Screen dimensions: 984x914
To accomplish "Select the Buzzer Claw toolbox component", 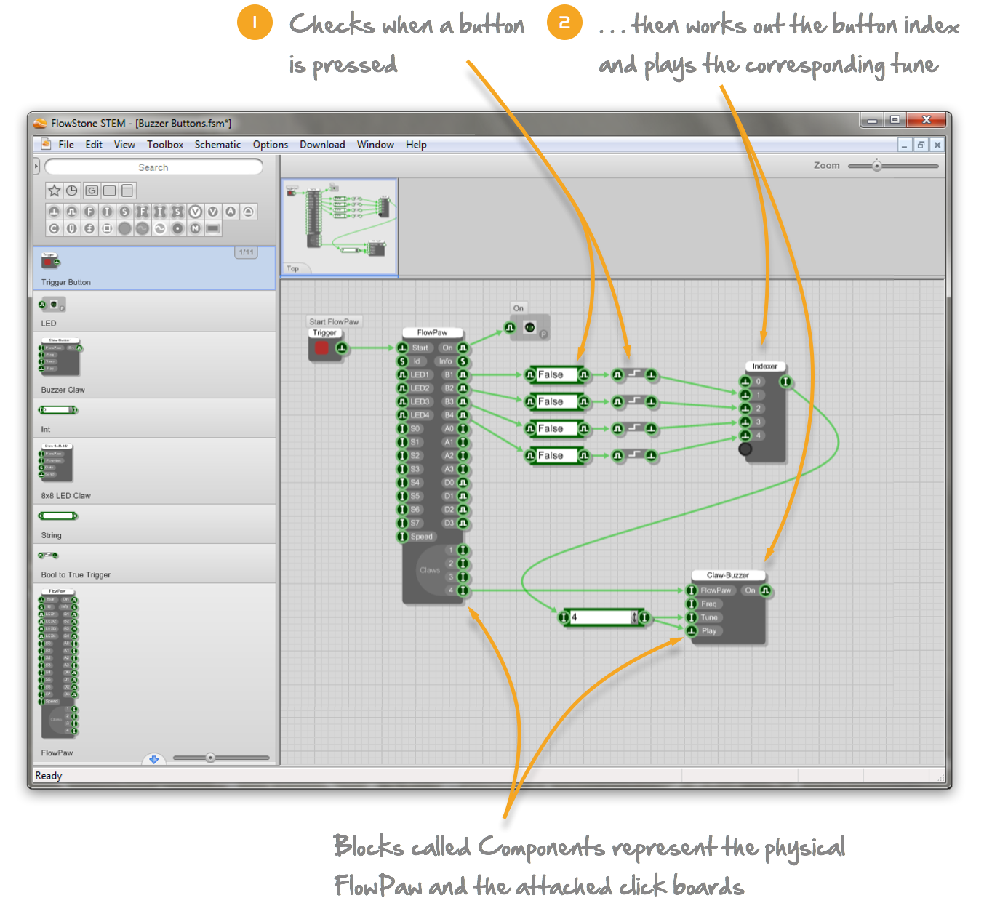I will [155, 366].
